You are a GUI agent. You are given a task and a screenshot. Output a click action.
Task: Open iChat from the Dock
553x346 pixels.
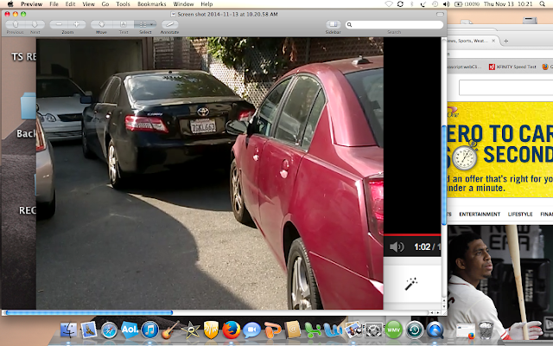(251, 330)
